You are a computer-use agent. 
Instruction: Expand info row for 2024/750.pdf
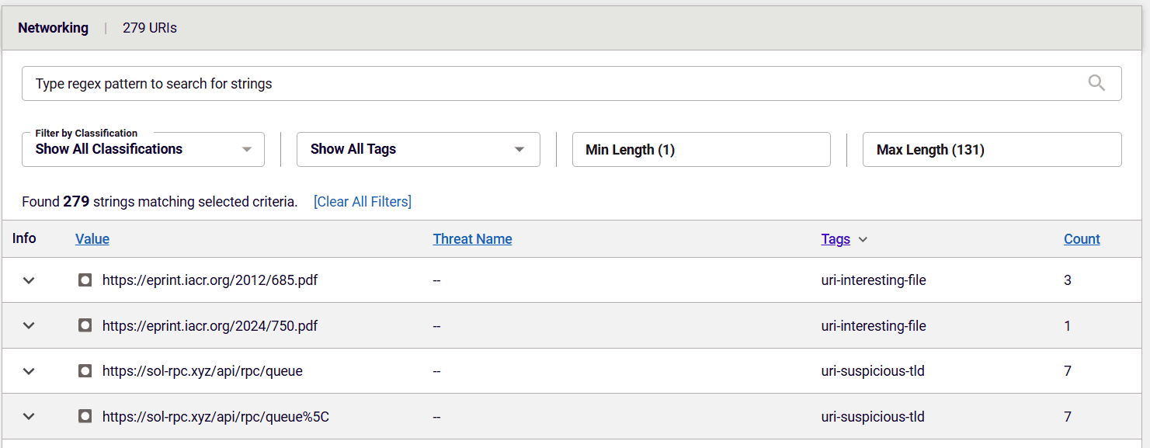29,326
